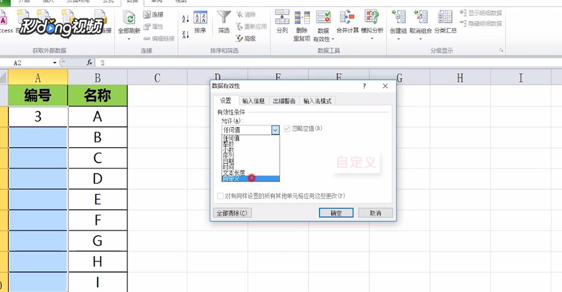Screen dimensions: 562x292
Task: Click the cell containing letter G
Action: [x=97, y=241]
